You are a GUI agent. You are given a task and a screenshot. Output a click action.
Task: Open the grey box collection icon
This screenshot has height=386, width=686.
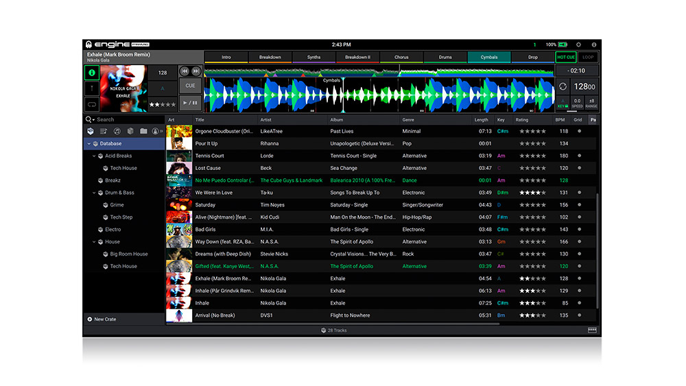point(130,131)
